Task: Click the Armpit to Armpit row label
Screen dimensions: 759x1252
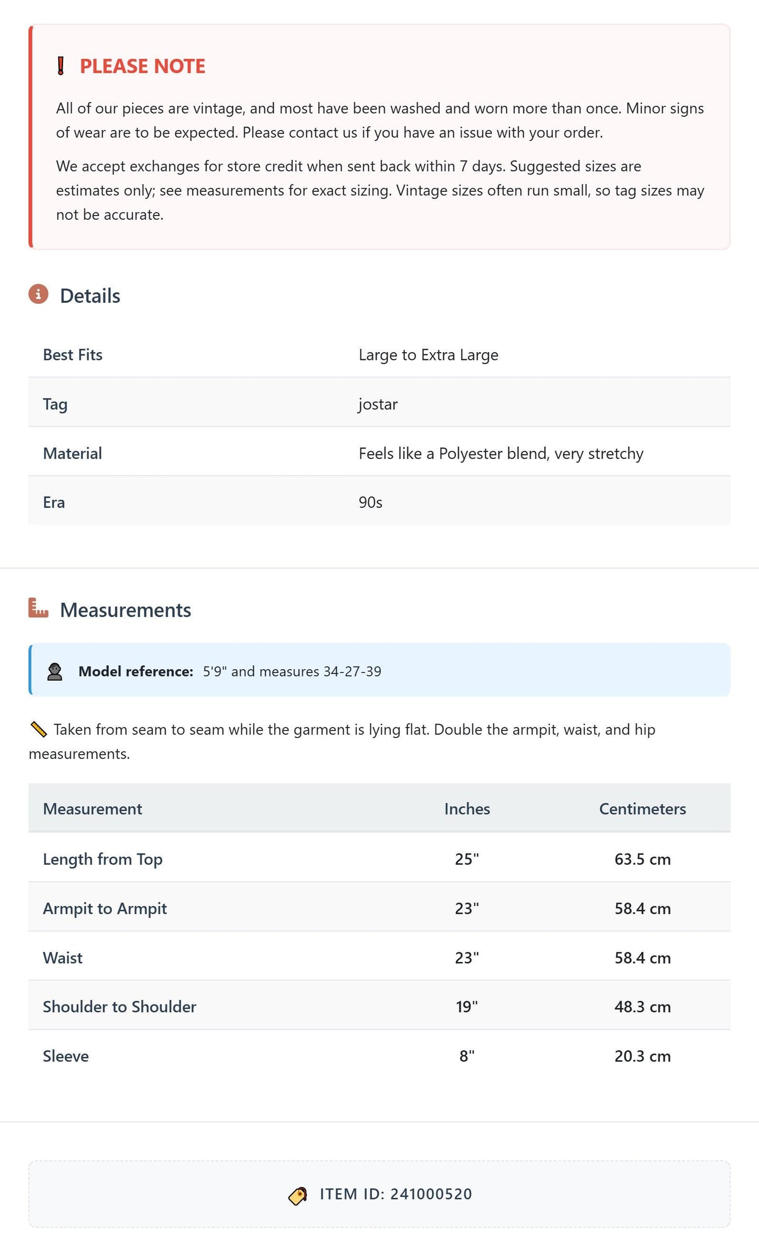Action: tap(105, 909)
